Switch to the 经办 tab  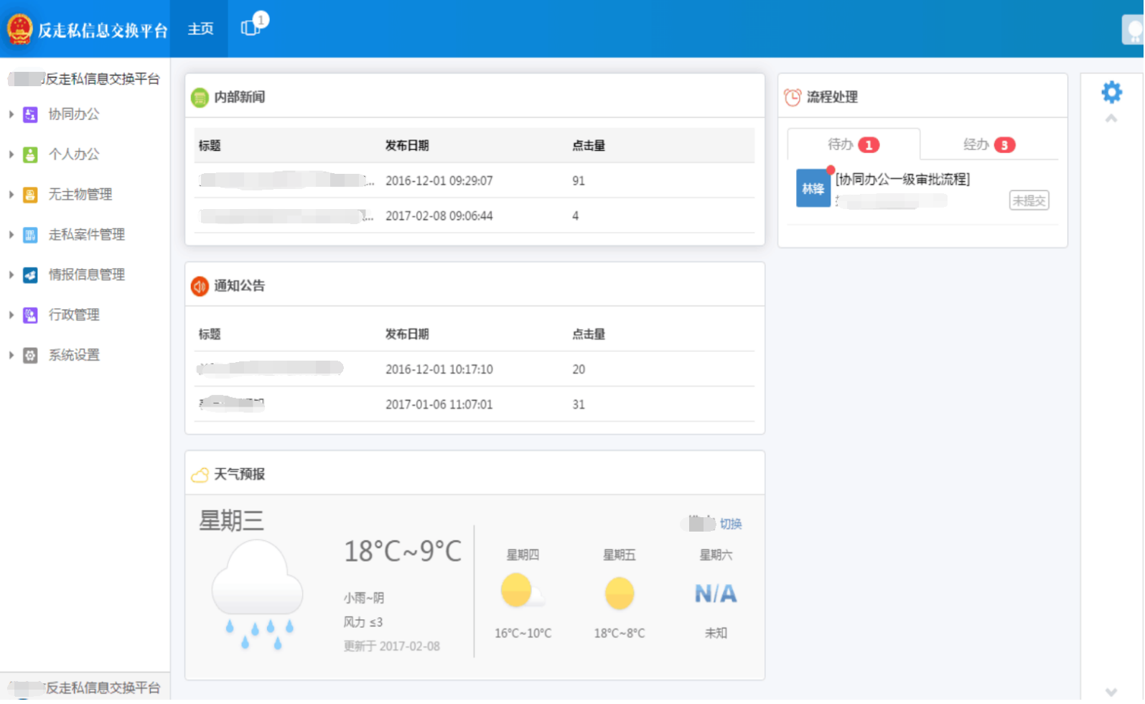click(989, 145)
